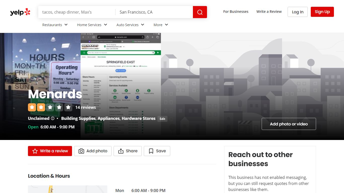Focus the San Francisco location field

tap(154, 12)
